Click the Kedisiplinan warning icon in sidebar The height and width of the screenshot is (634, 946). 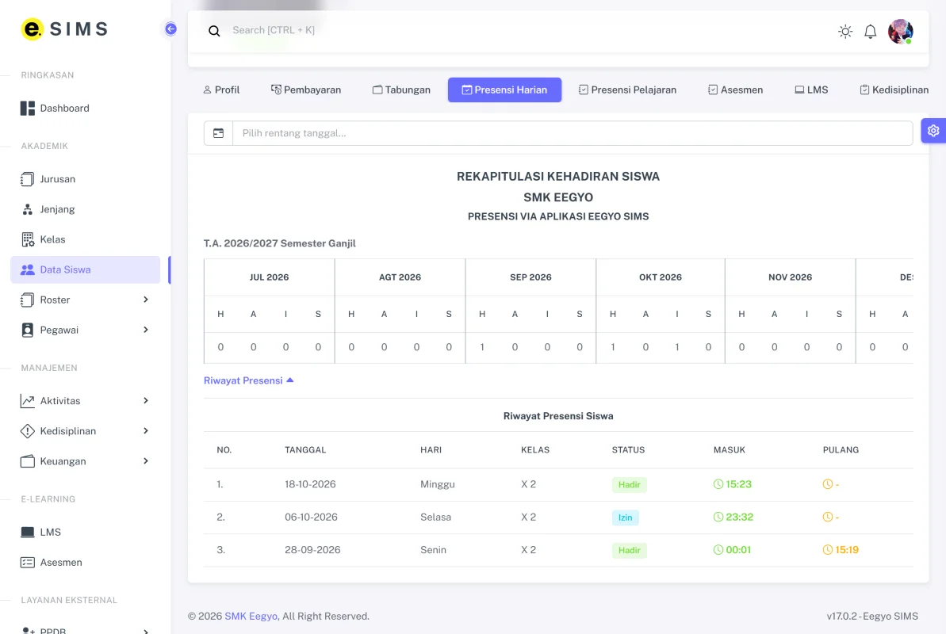[x=28, y=431]
